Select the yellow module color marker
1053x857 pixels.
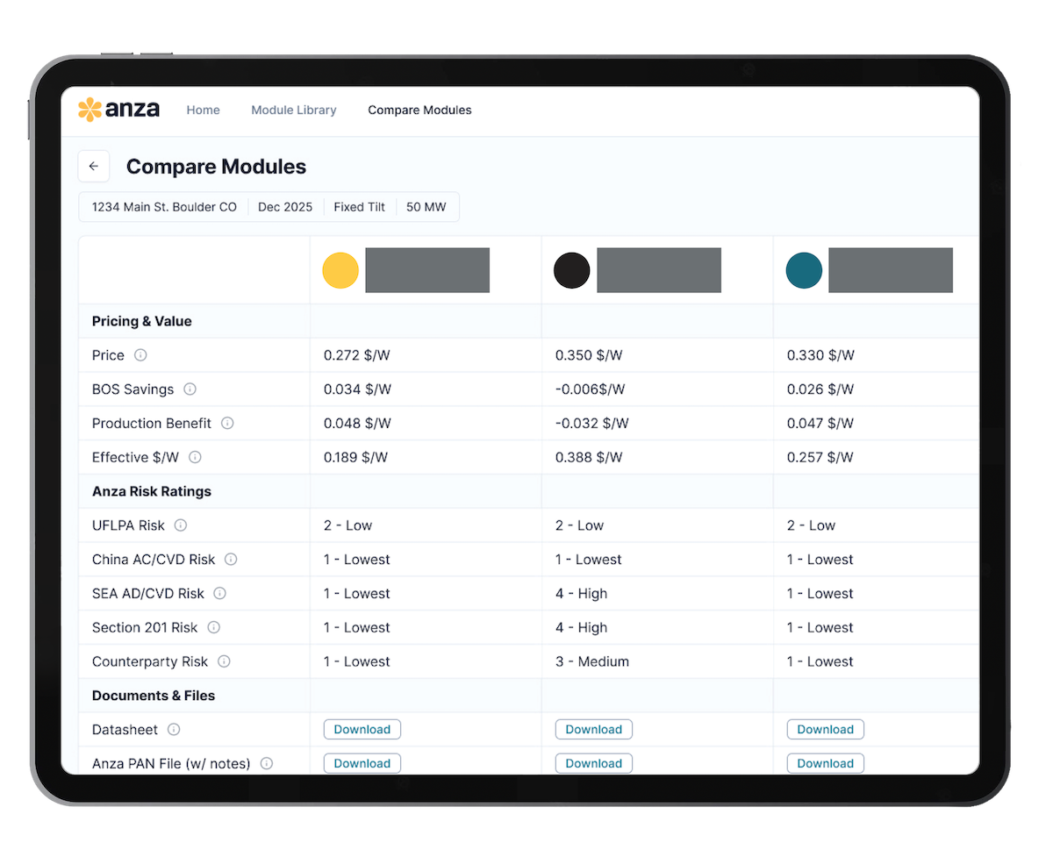340,270
